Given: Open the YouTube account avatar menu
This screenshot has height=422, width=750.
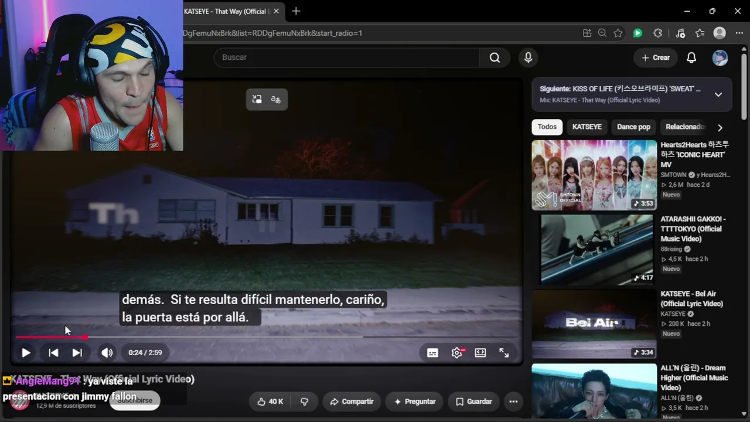Looking at the screenshot, I should click(x=720, y=57).
